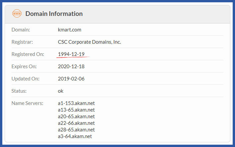Click the Registered On: field label
This screenshot has width=235, height=147.
[28, 54]
